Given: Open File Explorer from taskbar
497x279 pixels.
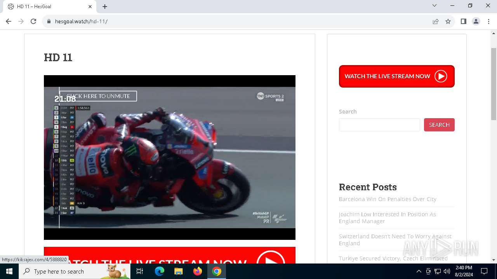Looking at the screenshot, I should pyautogui.click(x=179, y=271).
